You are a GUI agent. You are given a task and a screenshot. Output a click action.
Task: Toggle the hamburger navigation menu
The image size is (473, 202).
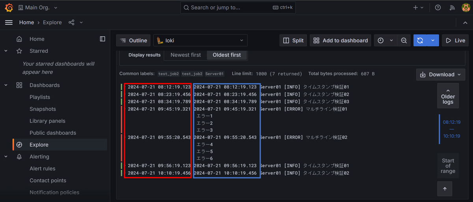coord(9,22)
